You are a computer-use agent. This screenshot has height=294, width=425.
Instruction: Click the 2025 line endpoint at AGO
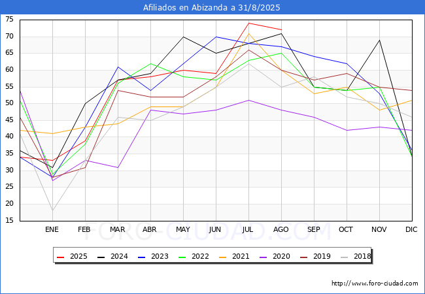281,29
